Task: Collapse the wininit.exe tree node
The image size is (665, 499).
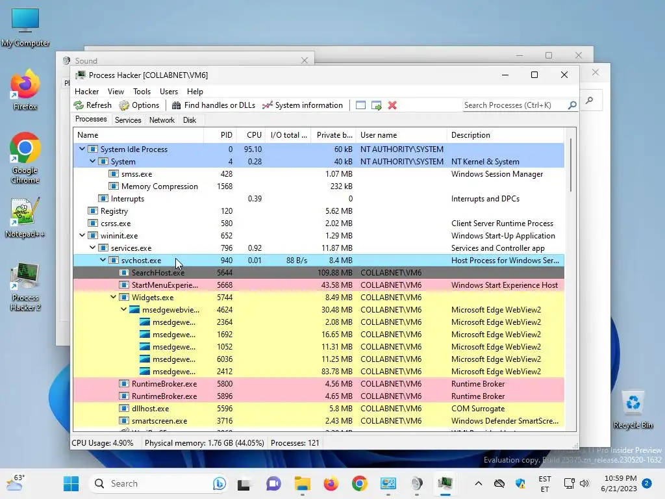Action: click(x=82, y=235)
